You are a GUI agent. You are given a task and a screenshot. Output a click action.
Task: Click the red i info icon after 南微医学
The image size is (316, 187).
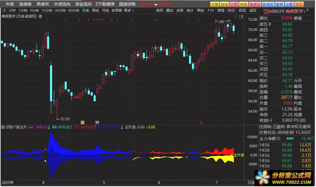(x=304, y=11)
